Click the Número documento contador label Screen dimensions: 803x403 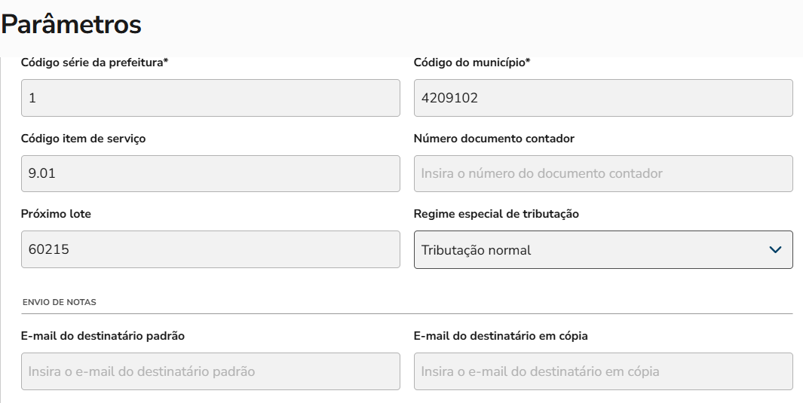pos(494,139)
